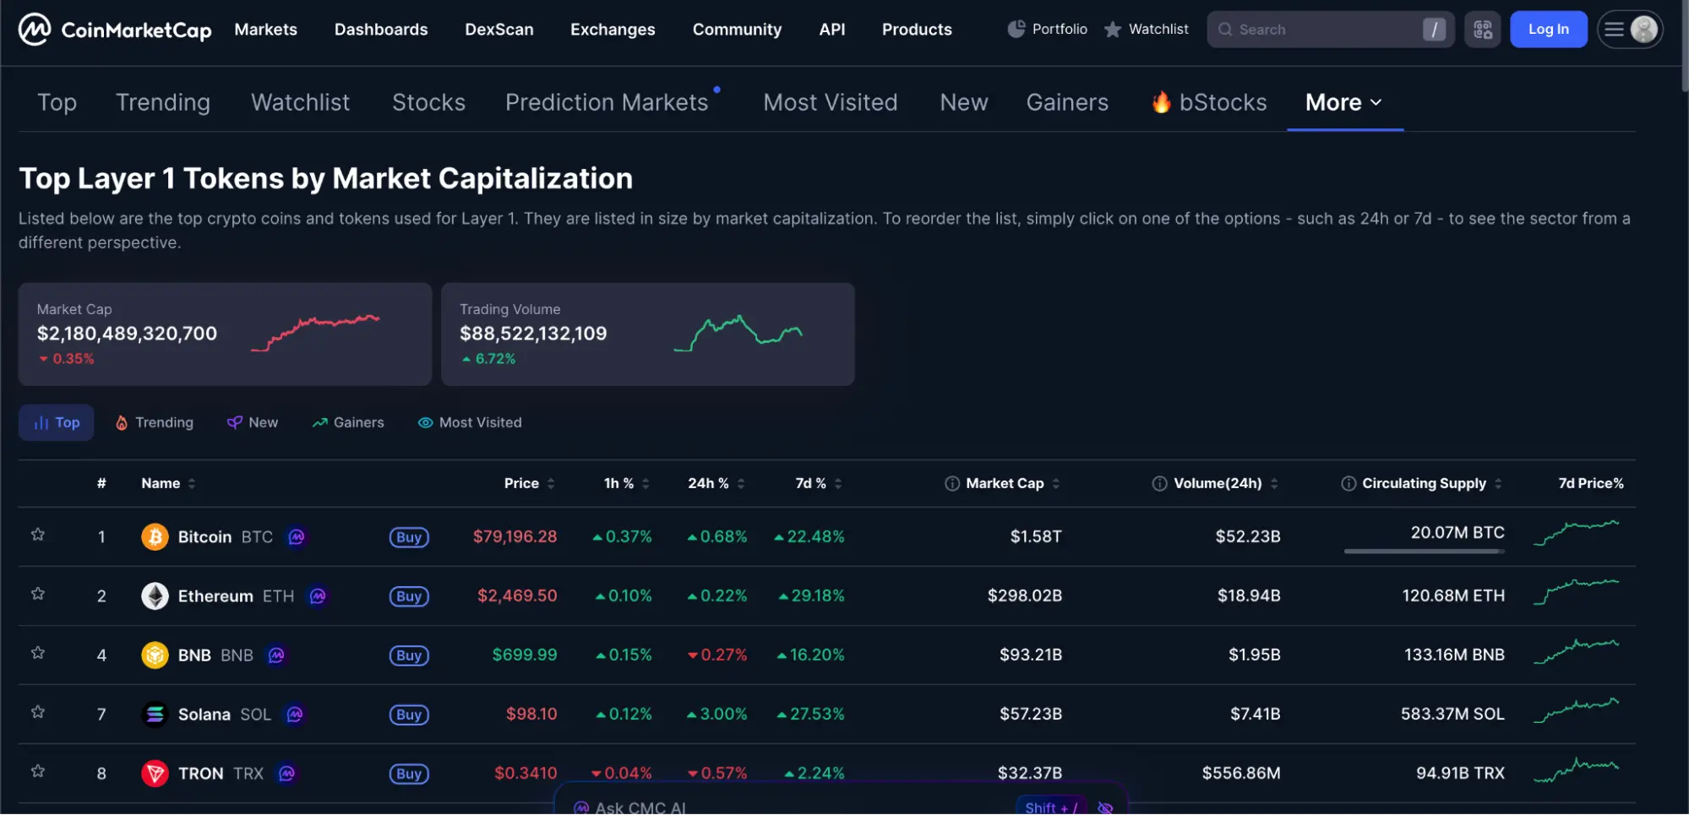The height and width of the screenshot is (815, 1689).
Task: Switch to the Stocks tab
Action: point(428,102)
